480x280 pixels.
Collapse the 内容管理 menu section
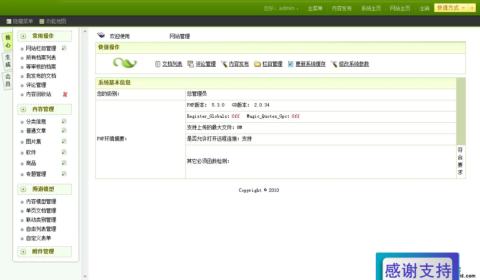pos(23,109)
